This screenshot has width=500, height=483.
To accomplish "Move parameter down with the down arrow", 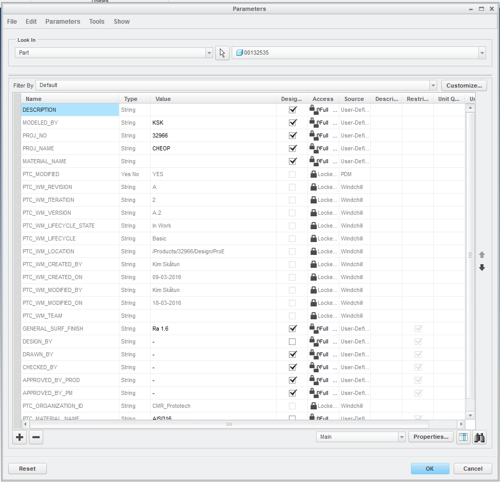I will point(482,267).
